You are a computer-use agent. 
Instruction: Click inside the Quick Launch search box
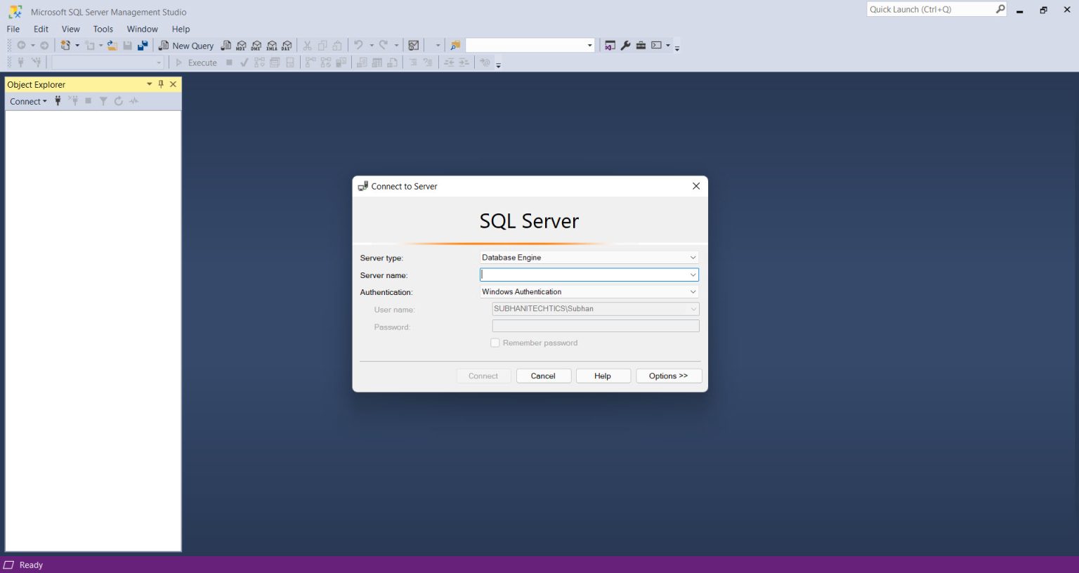tap(934, 9)
